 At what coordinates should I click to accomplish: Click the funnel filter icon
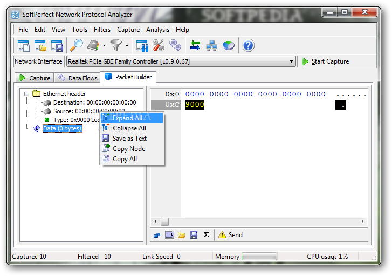116,45
